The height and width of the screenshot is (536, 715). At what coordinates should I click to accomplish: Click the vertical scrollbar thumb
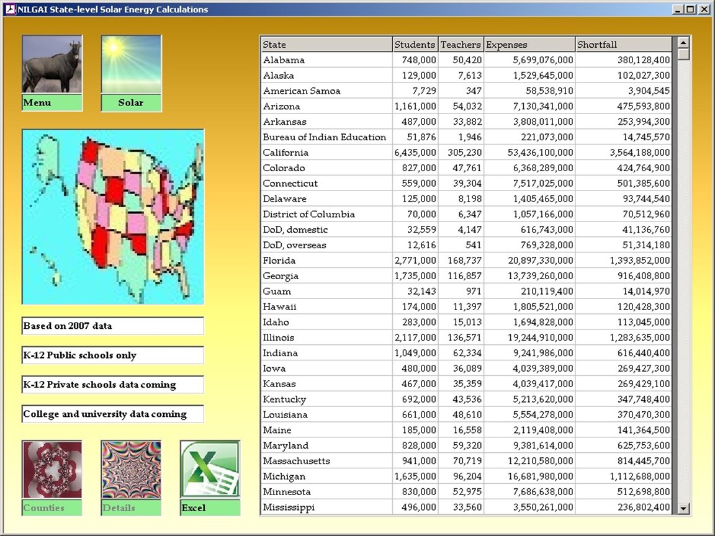pos(684,55)
